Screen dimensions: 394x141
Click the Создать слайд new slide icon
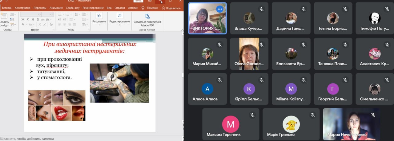point(4,18)
